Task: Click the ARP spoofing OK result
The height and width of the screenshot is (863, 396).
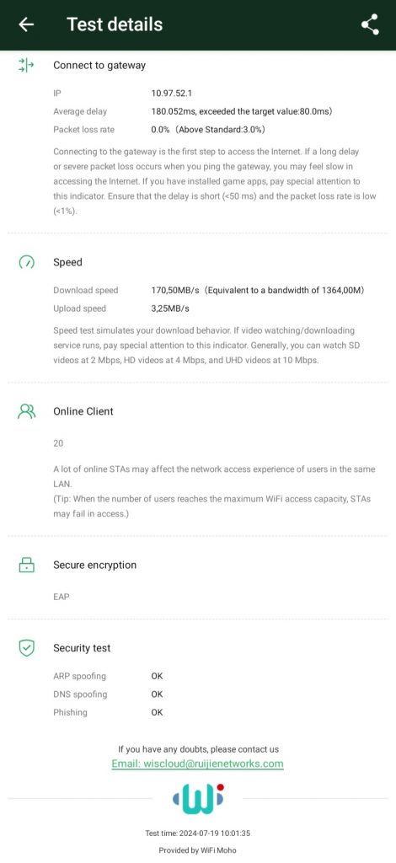Action: click(158, 677)
